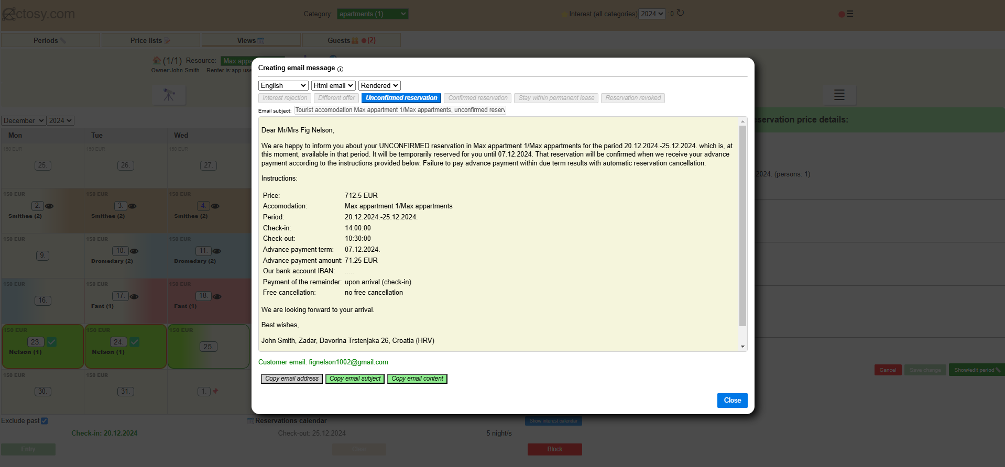Image resolution: width=1005 pixels, height=467 pixels.
Task: Select the Confirmed reservation template tab
Action: point(477,98)
